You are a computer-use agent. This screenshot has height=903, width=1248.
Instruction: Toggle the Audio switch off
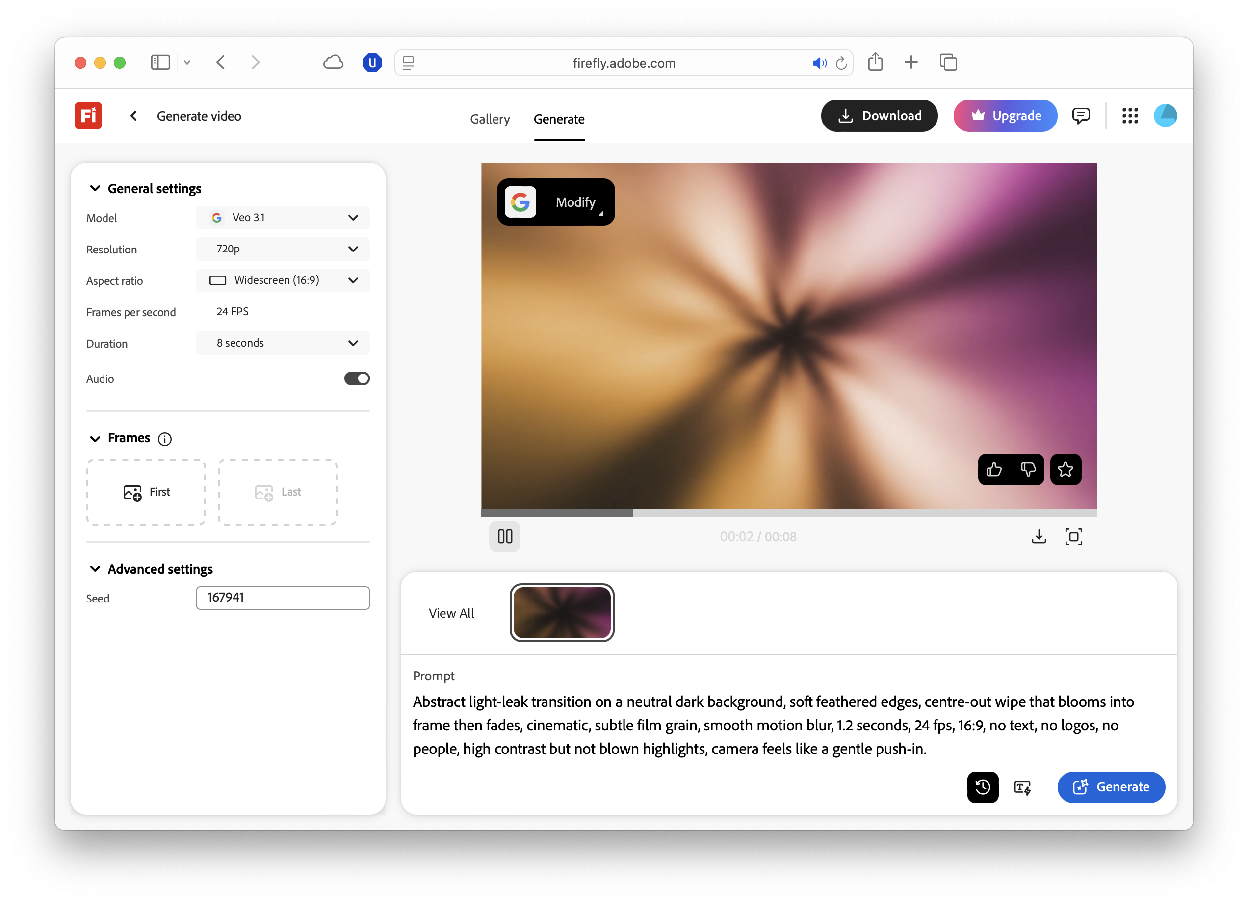tap(357, 378)
